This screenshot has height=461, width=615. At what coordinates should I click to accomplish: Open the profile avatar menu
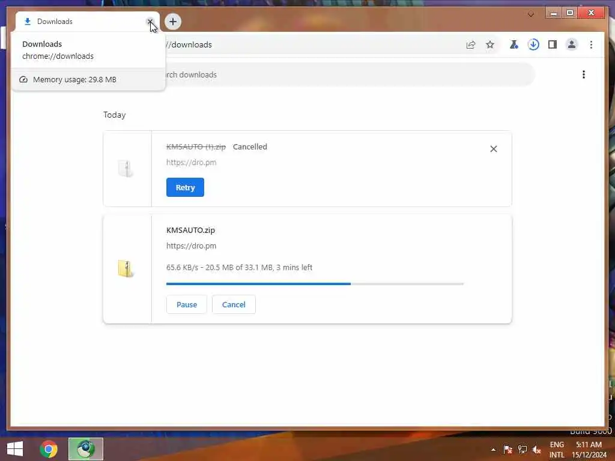[572, 44]
